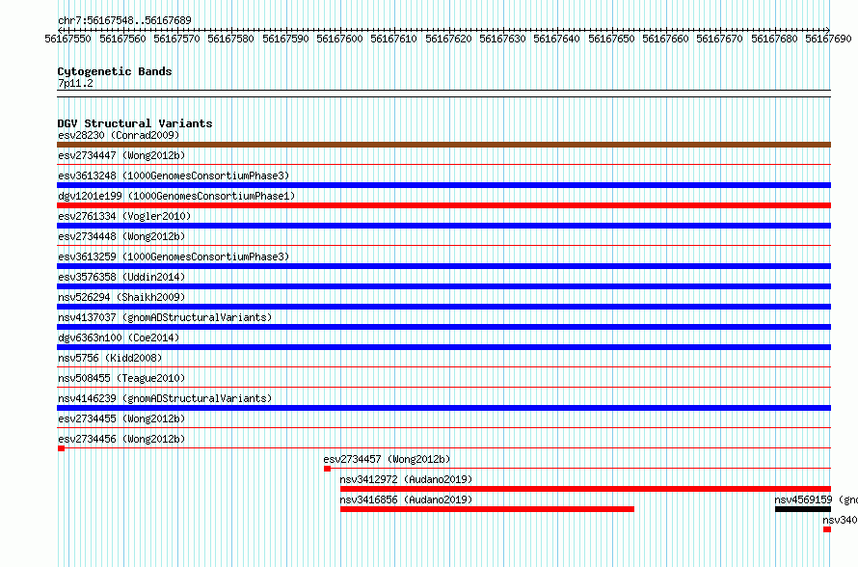Click ruler position 56167690
The image size is (858, 567).
pyautogui.click(x=828, y=39)
